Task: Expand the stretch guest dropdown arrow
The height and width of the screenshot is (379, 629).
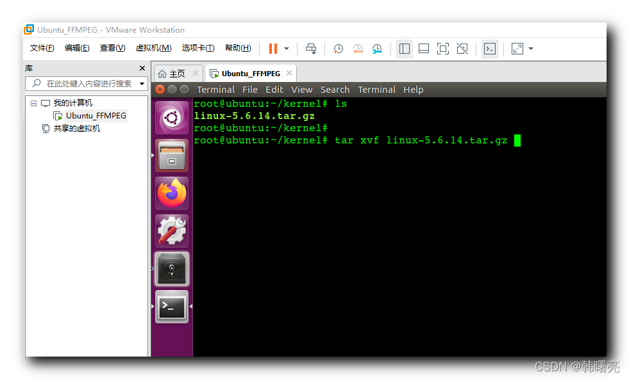Action: [531, 49]
